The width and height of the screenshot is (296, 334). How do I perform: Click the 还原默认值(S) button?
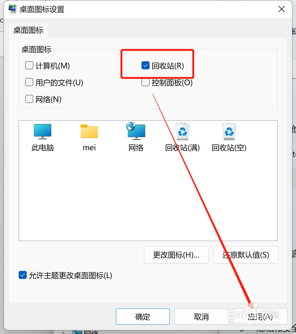(246, 255)
